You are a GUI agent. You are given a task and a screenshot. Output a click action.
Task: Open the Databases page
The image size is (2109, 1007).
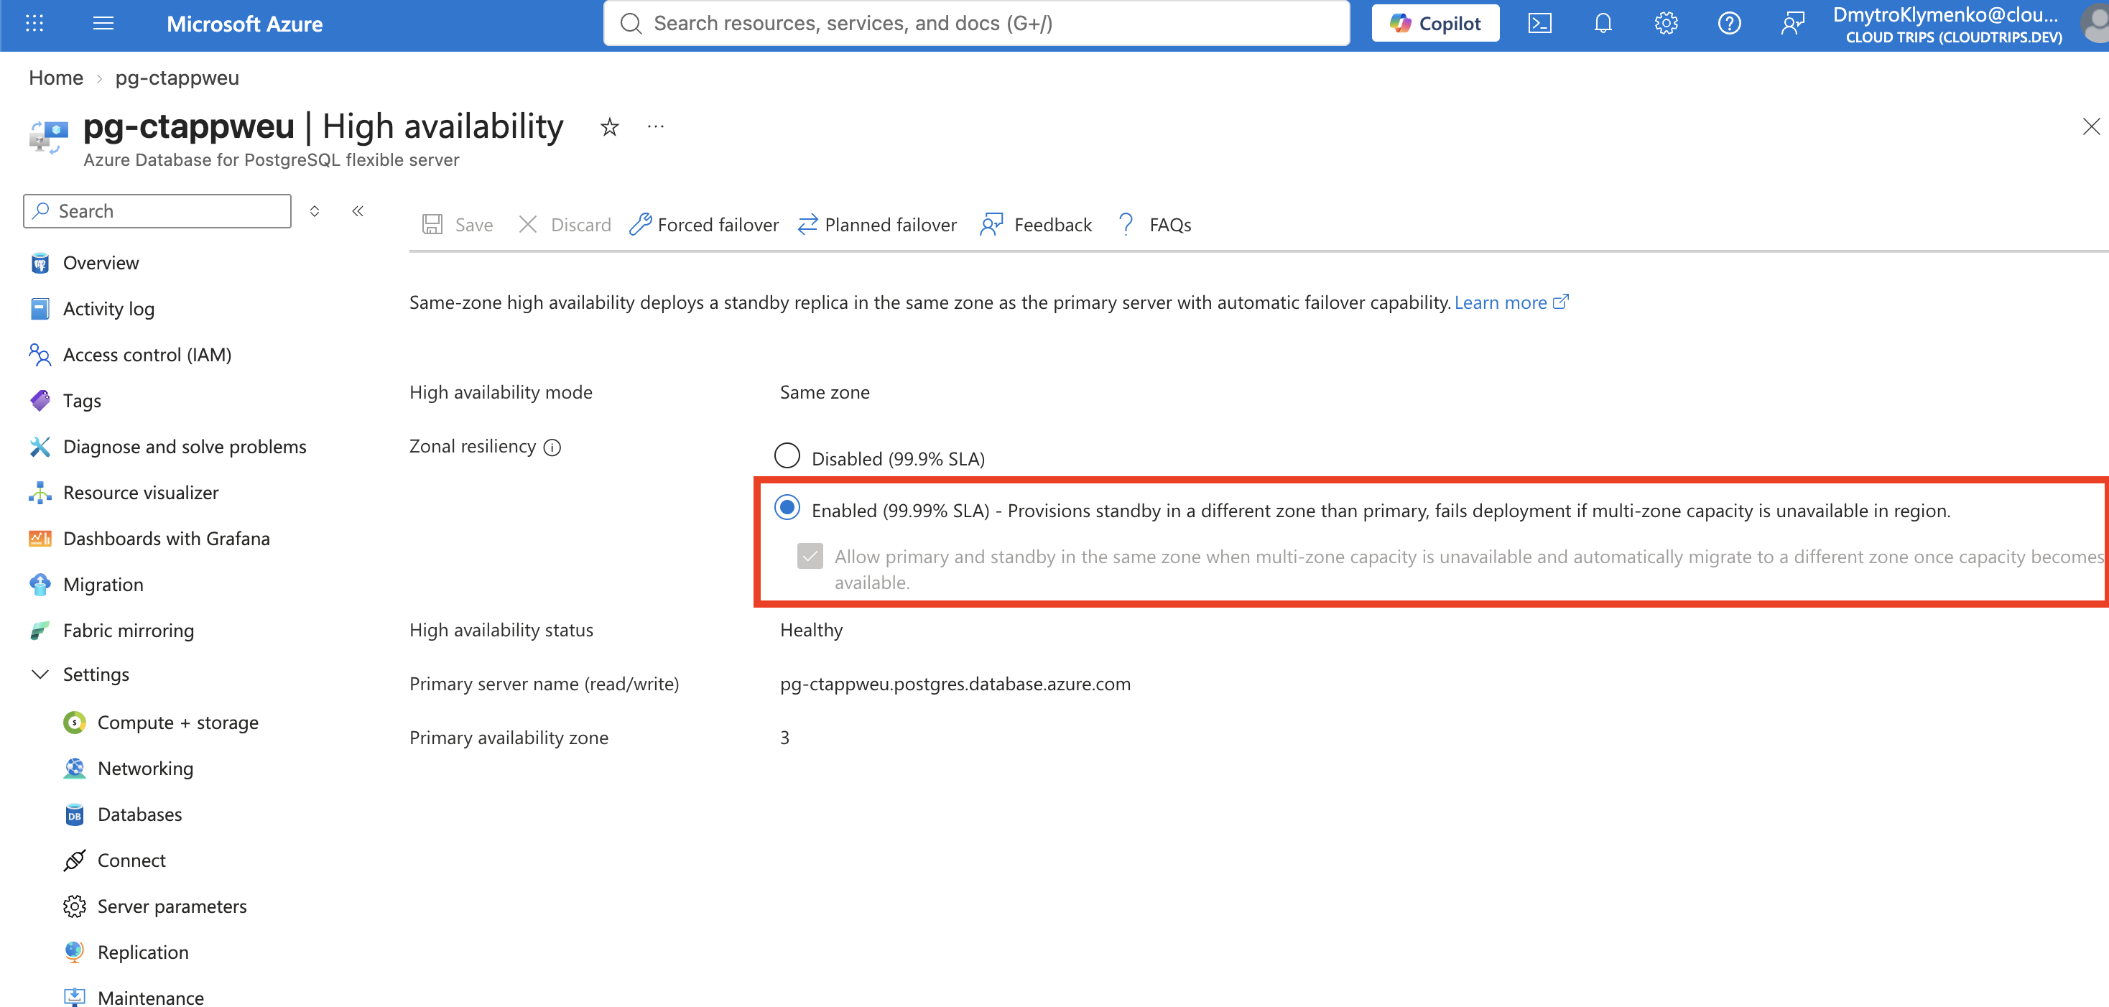coord(140,814)
